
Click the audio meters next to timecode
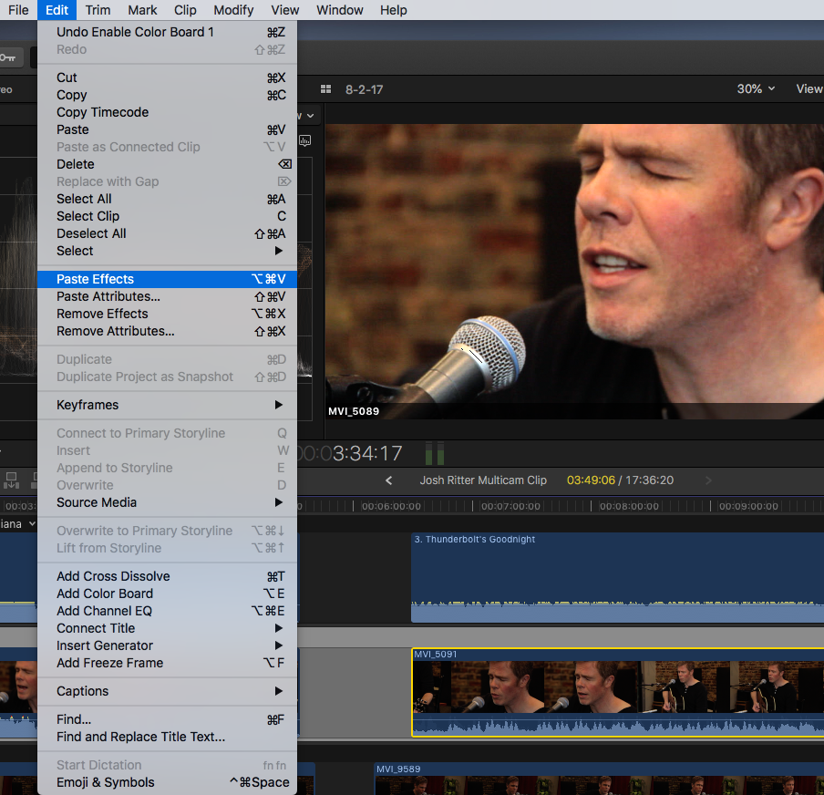[x=435, y=453]
